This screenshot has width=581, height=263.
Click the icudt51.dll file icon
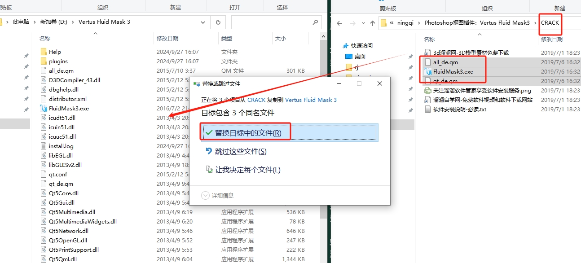(44, 118)
